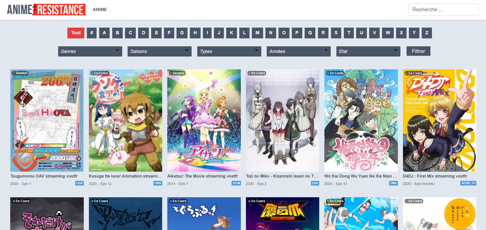Screen dimensions: 486x230
Task: Click Terminé badge on Aikatsu poster
Action: [x=177, y=73]
